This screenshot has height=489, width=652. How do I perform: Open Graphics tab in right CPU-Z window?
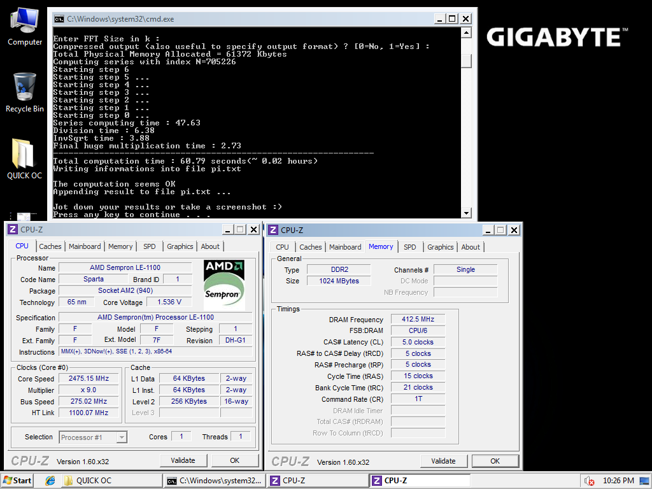(x=441, y=247)
